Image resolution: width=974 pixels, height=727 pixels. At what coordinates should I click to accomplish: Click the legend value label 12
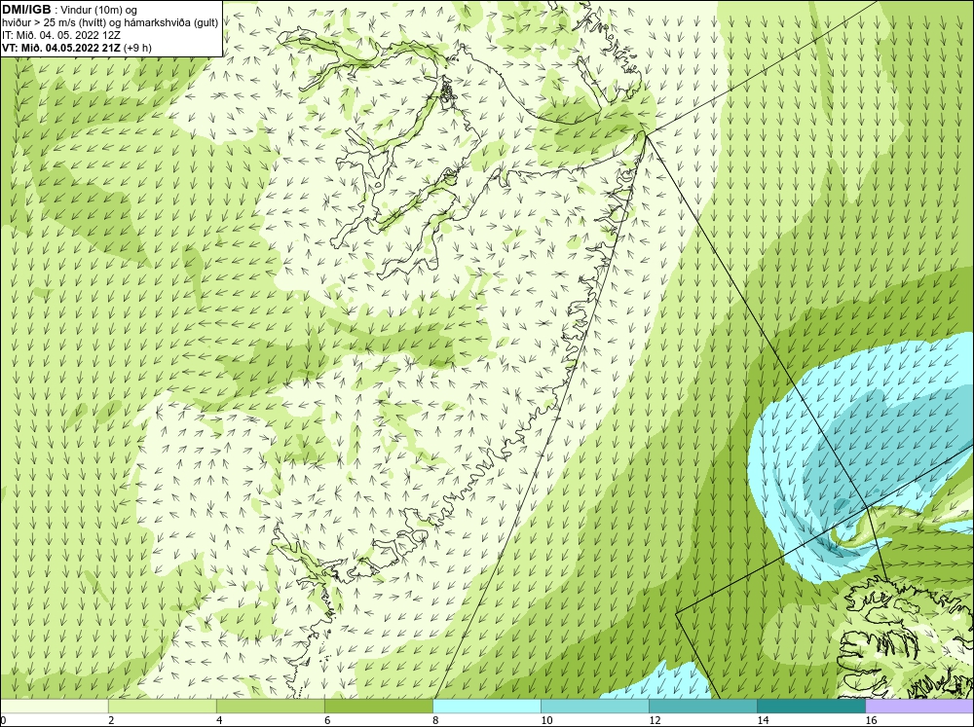tap(655, 720)
